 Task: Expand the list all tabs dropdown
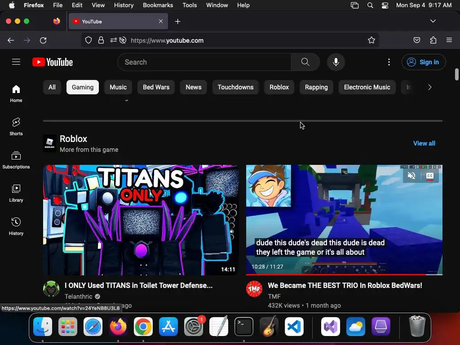click(x=433, y=21)
